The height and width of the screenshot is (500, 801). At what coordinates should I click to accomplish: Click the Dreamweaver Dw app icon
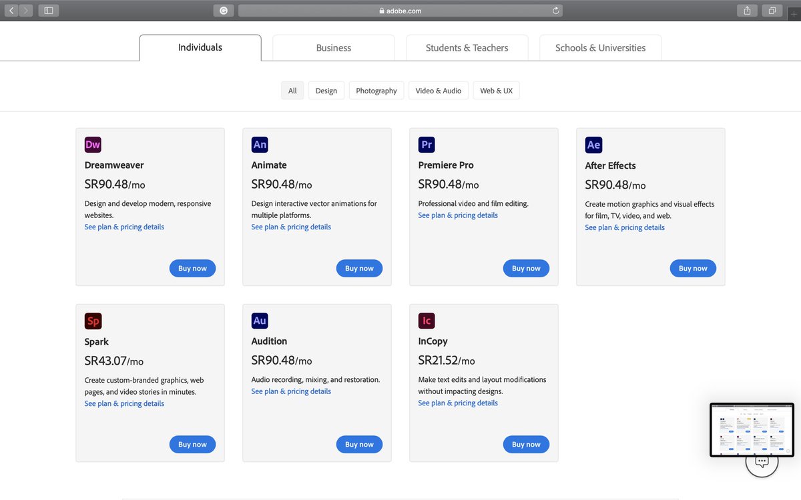coord(93,145)
